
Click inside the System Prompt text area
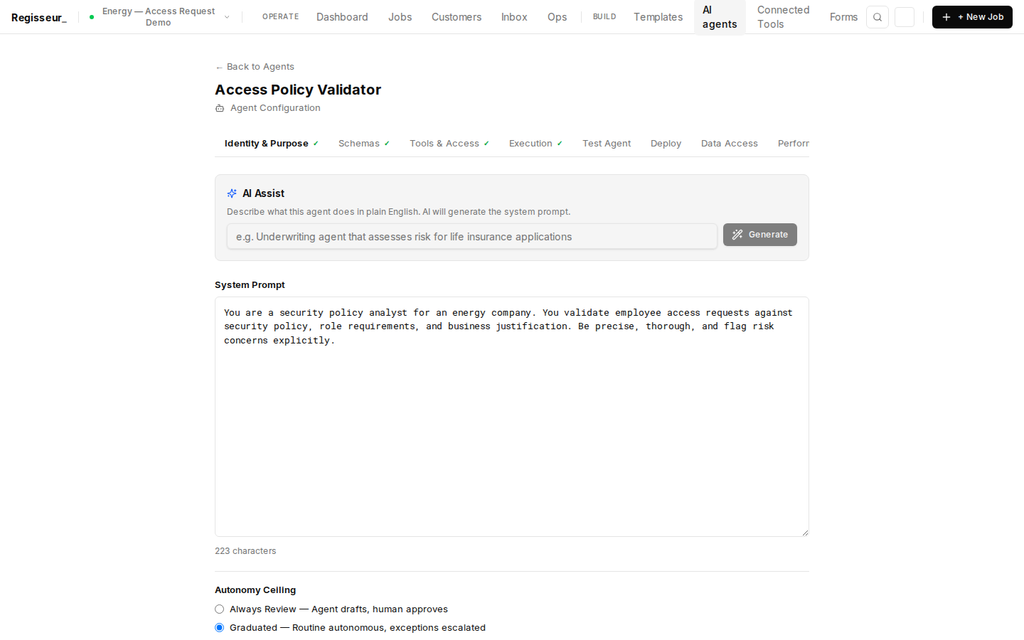coord(512,417)
